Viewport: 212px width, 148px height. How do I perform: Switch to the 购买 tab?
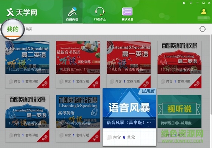pos(29,29)
